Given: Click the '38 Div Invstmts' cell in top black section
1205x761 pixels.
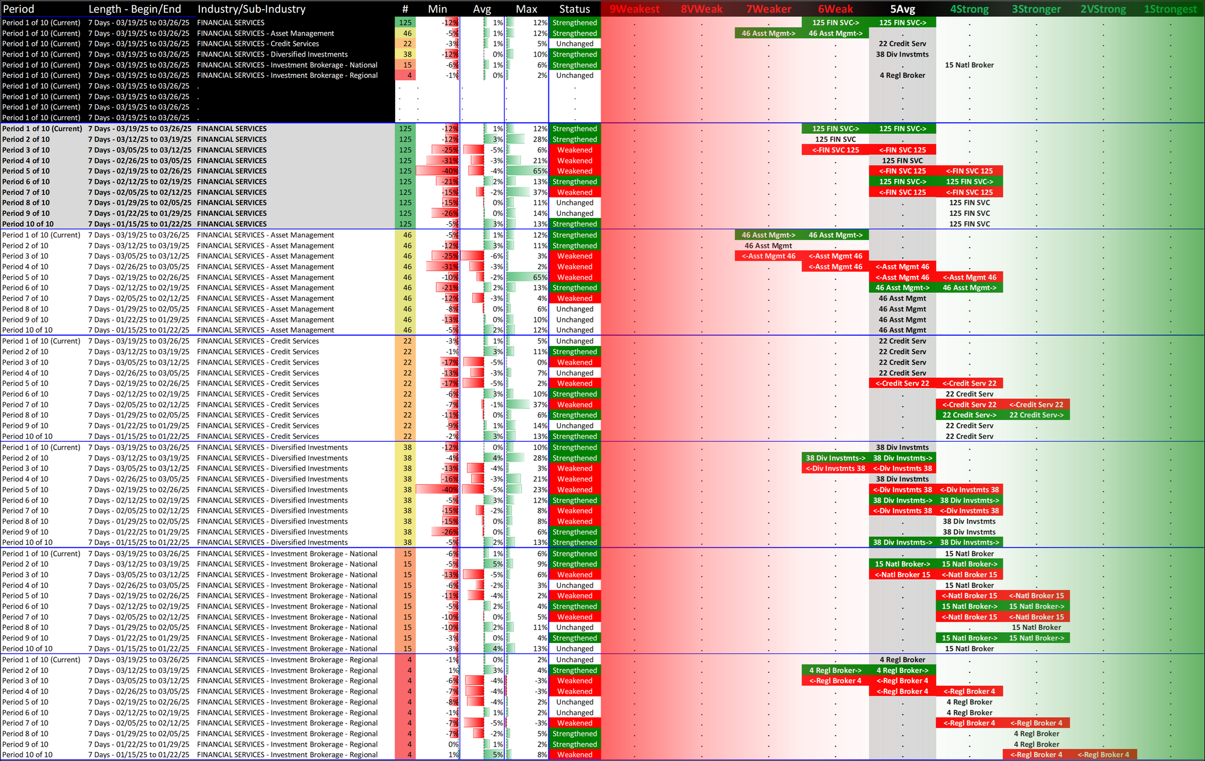Looking at the screenshot, I should (x=902, y=54).
